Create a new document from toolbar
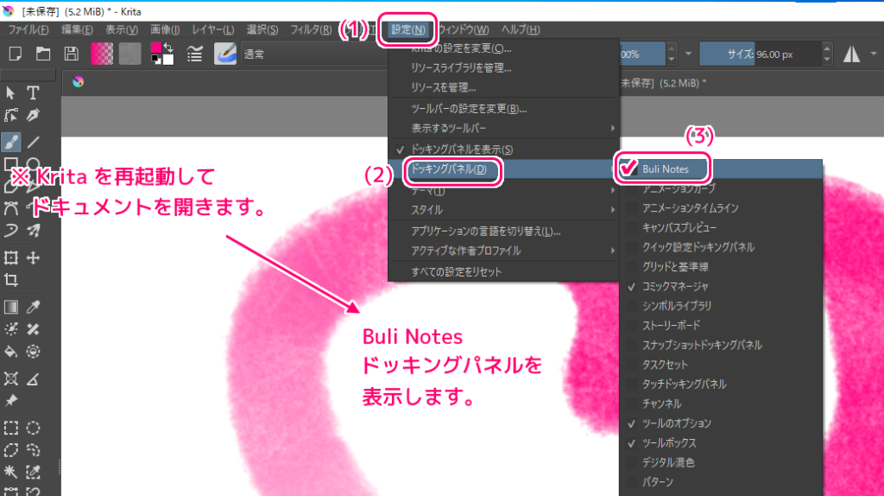 click(16, 54)
